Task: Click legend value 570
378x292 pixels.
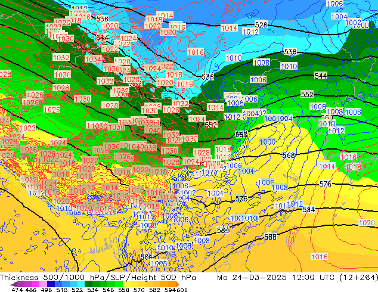Action: 139,290
